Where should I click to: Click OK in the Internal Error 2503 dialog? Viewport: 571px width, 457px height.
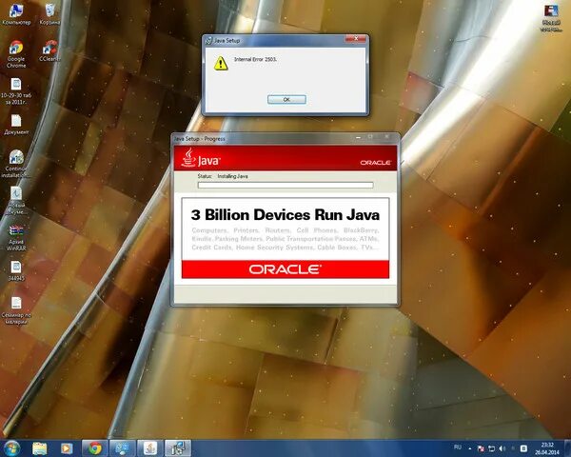point(286,99)
